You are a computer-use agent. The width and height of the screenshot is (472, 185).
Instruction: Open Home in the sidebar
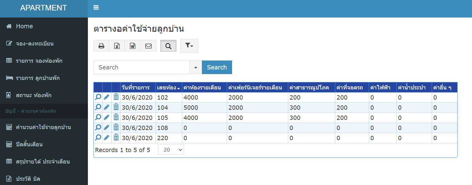[24, 26]
